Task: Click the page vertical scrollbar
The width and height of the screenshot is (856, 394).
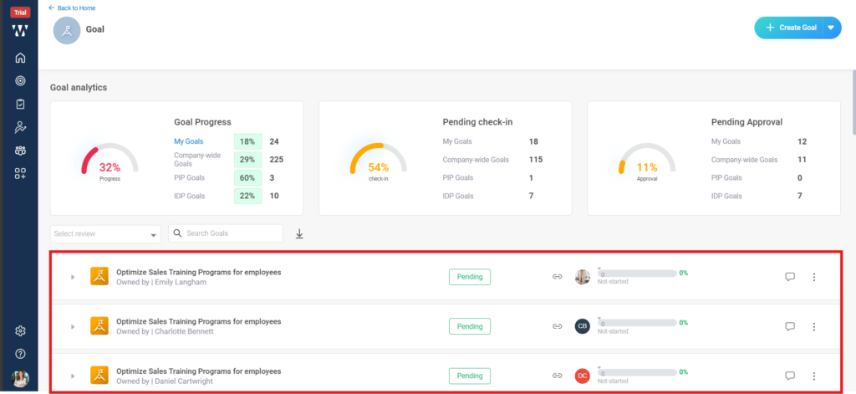Action: [853, 101]
